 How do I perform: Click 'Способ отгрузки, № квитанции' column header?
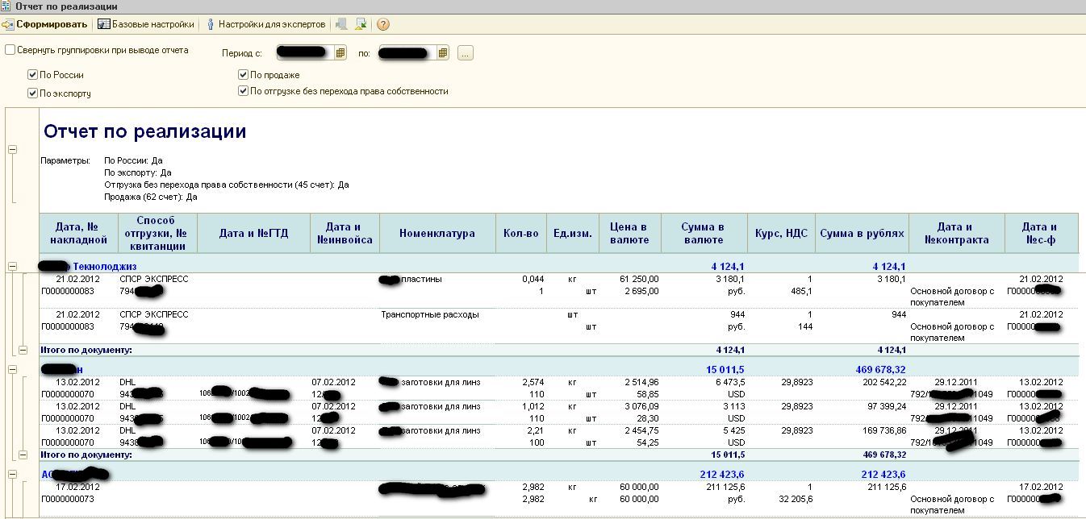tap(157, 233)
